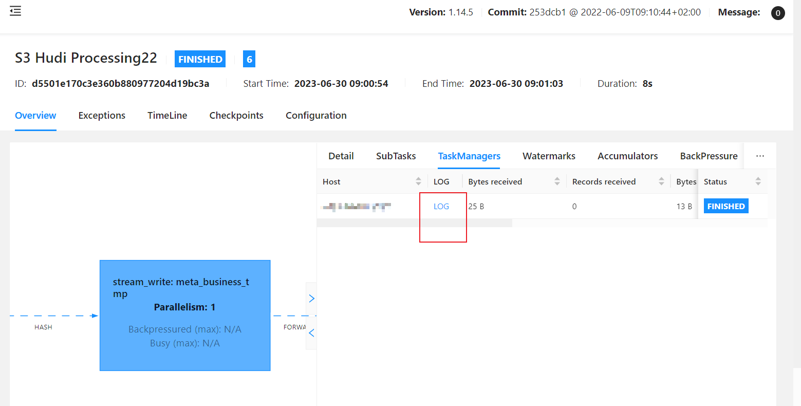Select the BackPressure tab
The height and width of the screenshot is (406, 801).
[709, 156]
